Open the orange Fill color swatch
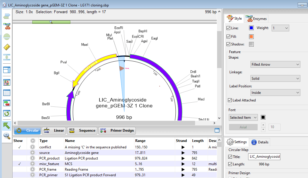This screenshot has width=308, height=178. [251, 37]
